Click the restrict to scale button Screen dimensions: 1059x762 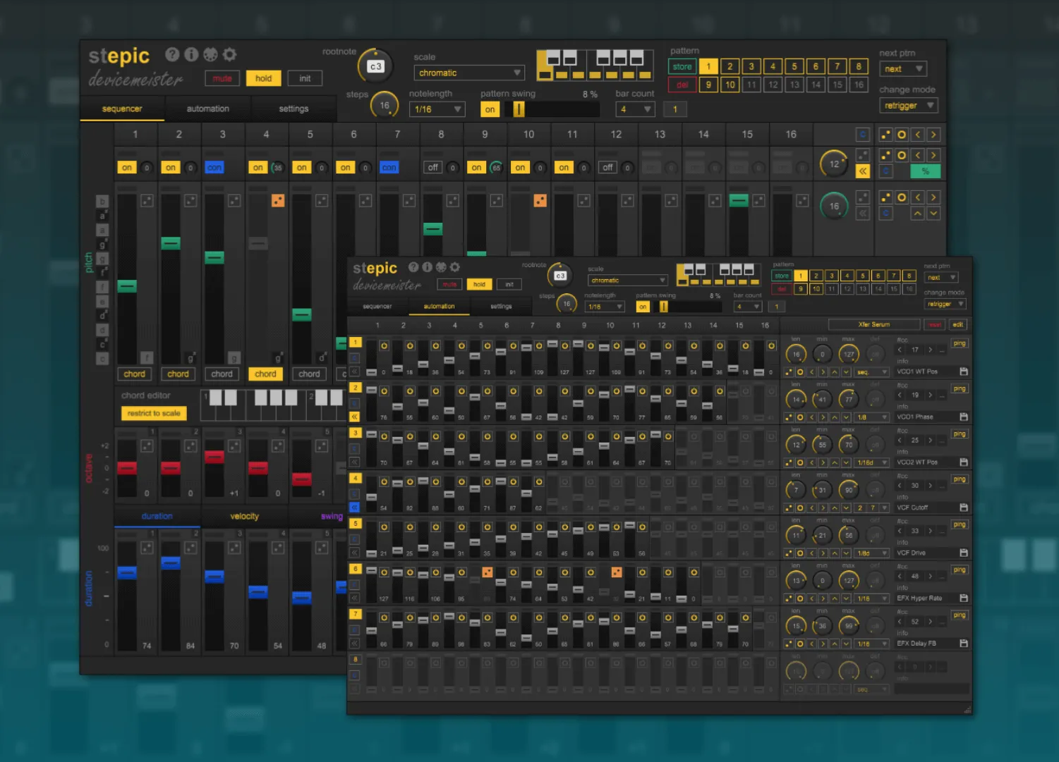click(x=154, y=413)
